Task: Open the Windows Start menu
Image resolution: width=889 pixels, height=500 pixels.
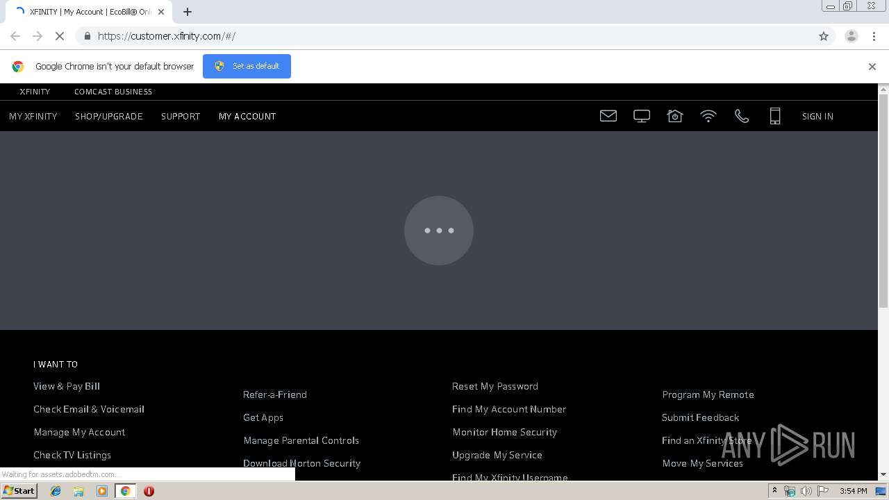Action: pos(19,491)
